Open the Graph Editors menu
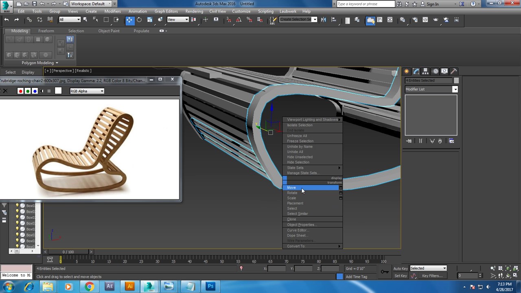The image size is (521, 293). (x=166, y=11)
